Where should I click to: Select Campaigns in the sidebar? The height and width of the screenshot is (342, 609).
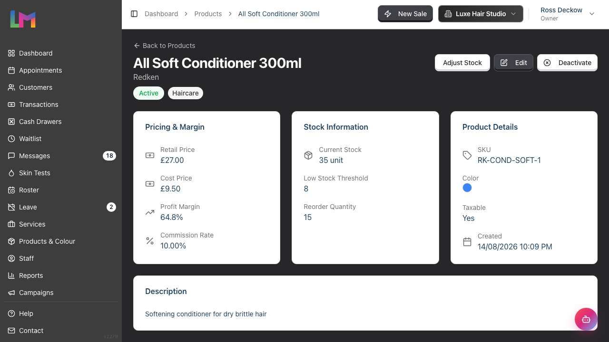pyautogui.click(x=61, y=293)
